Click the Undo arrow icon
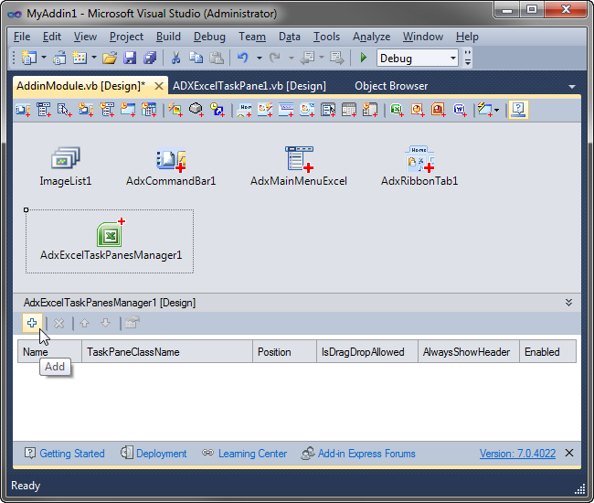This screenshot has height=503, width=594. (243, 58)
